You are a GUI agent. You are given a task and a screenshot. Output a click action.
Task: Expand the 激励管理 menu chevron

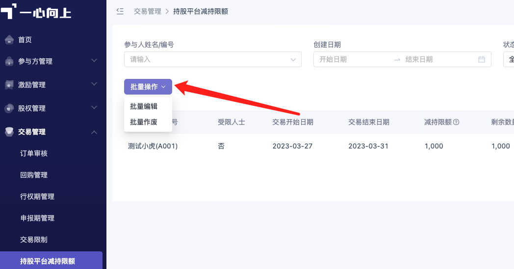point(94,84)
